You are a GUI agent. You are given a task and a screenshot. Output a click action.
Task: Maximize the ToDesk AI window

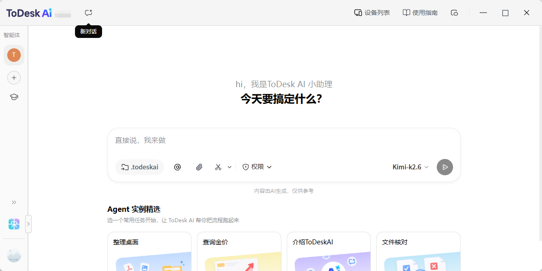(505, 13)
